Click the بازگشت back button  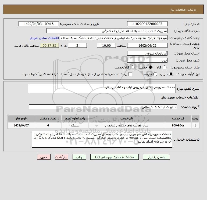click(62, 157)
